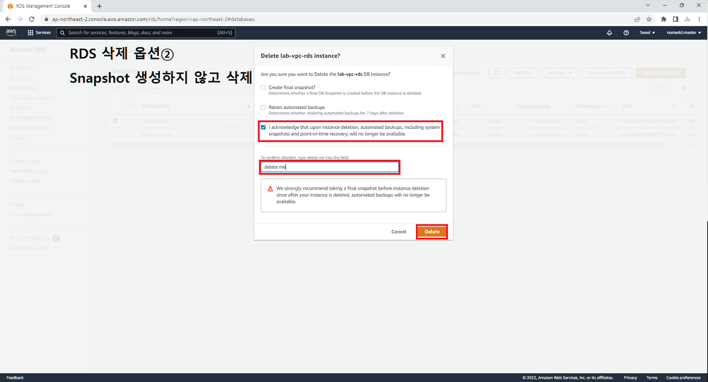Click the browser address bar URL
708x382 pixels.
pos(153,19)
